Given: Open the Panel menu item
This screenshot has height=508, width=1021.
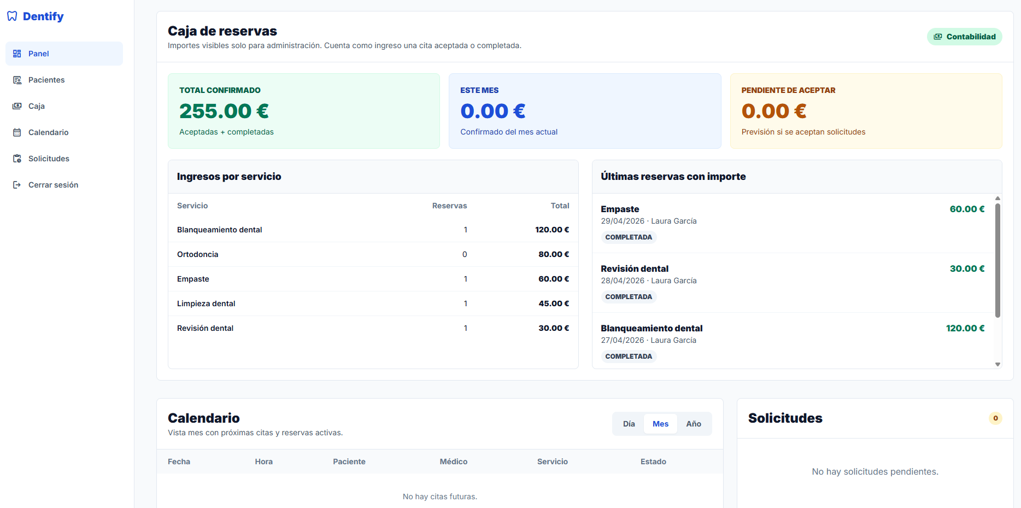Looking at the screenshot, I should click(64, 54).
